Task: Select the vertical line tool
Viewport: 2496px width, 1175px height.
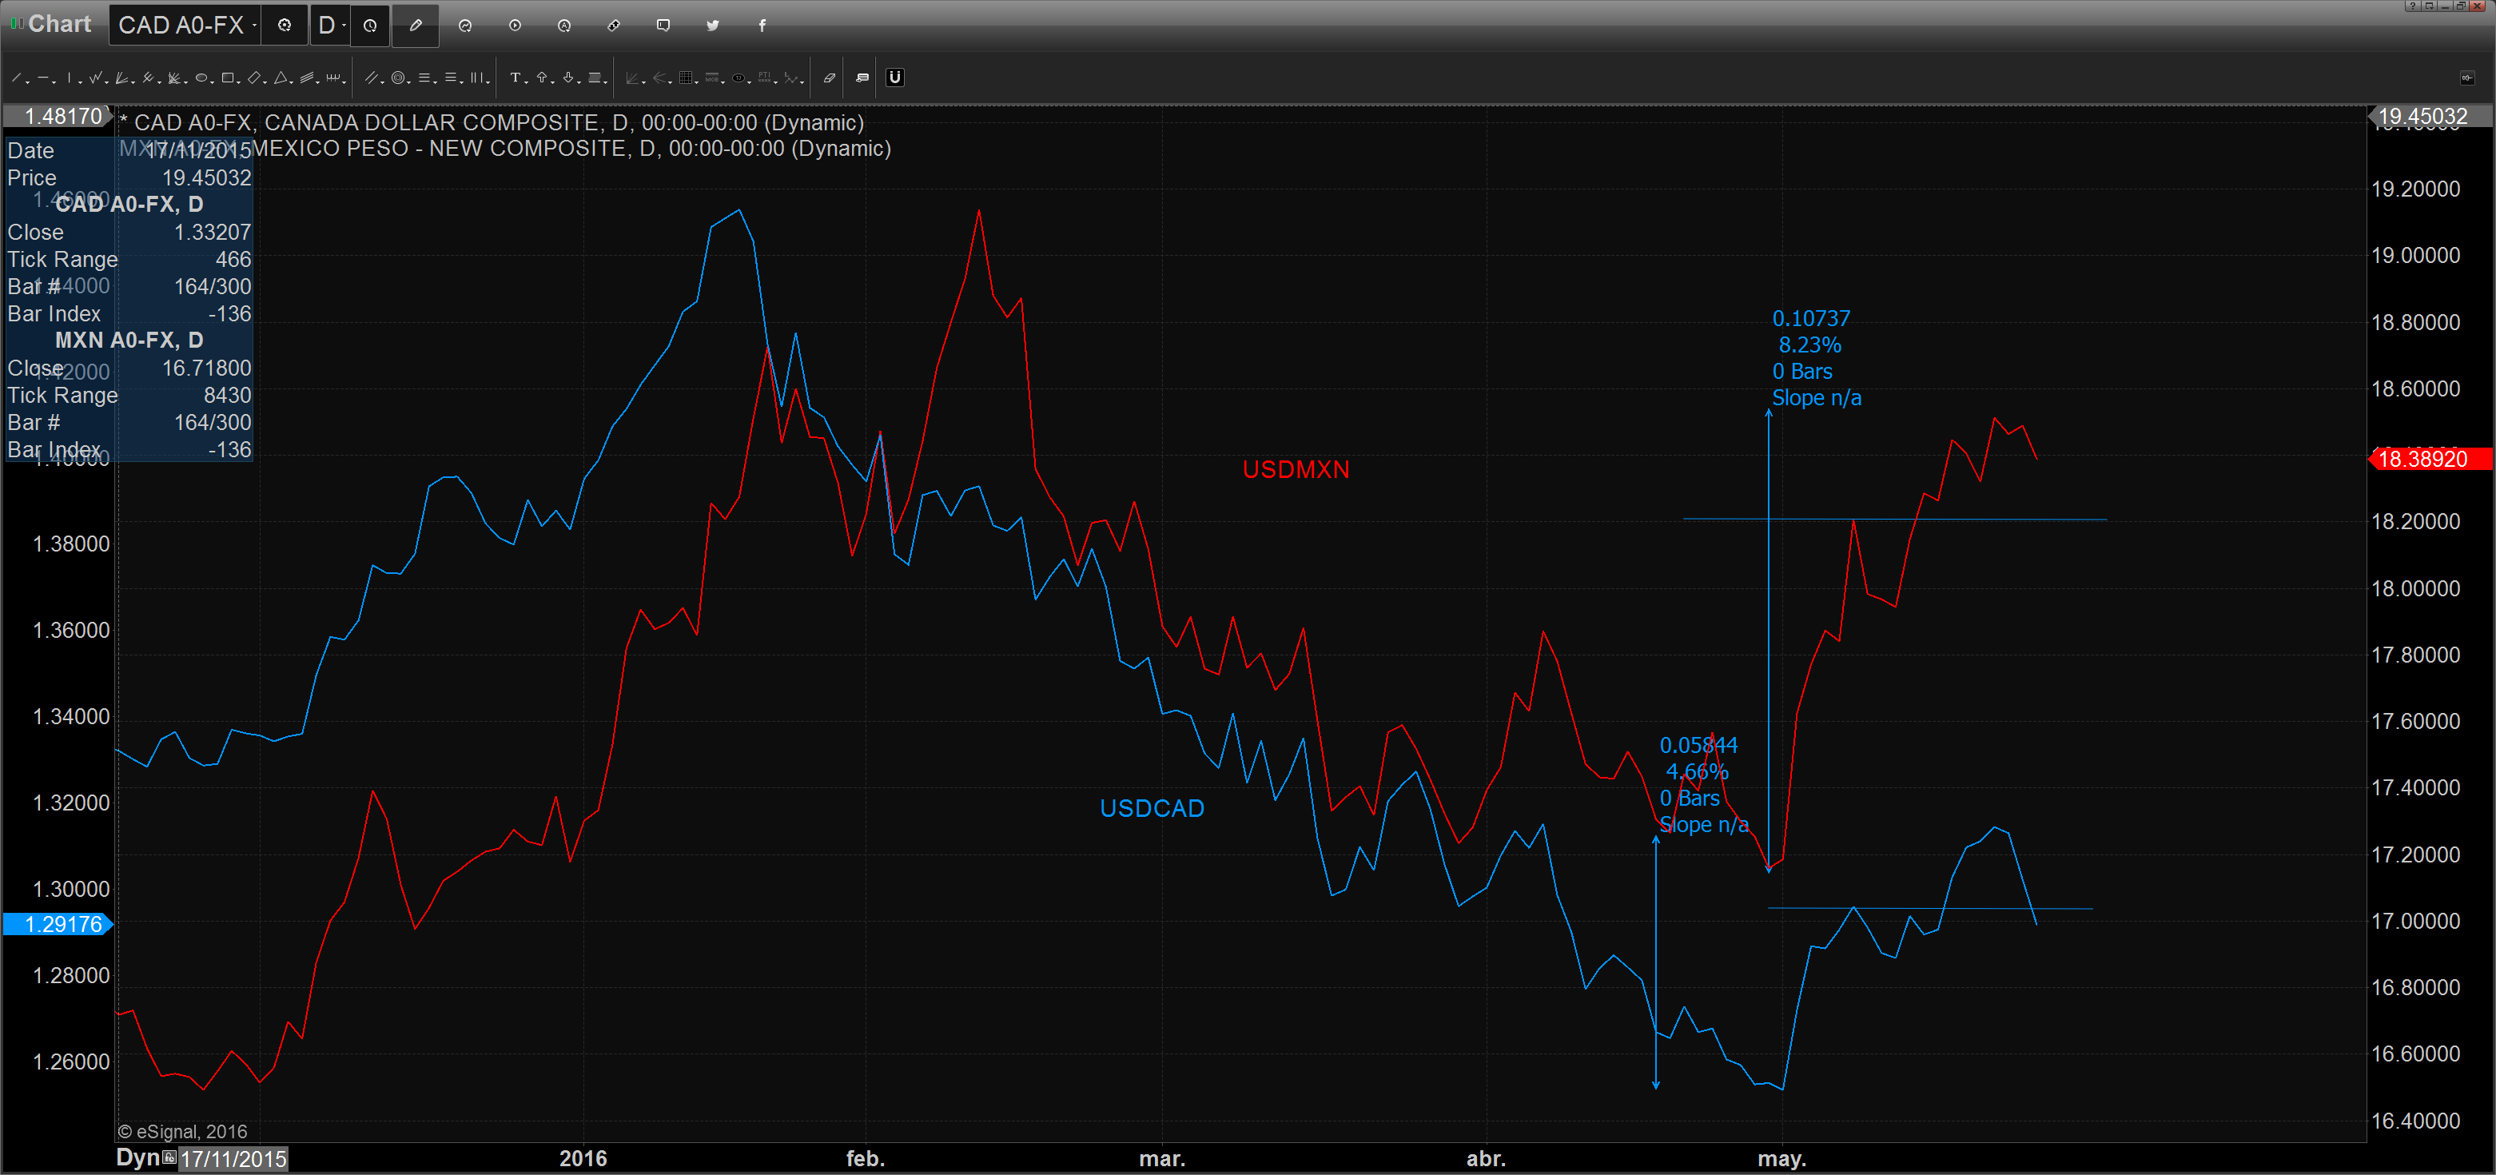Action: point(69,78)
